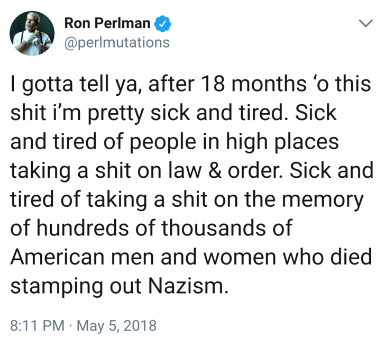Open Ron Perlman's profile picture
This screenshot has width=385, height=346.
(33, 32)
